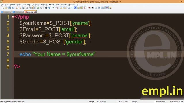The width and height of the screenshot is (184, 103).
Task: Toggle the Function List icon
Action: [x=85, y=8]
